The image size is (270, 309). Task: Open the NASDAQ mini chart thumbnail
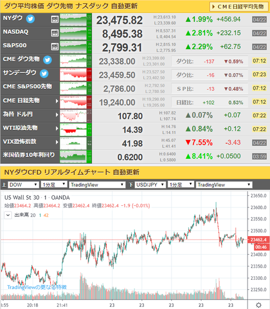click(x=76, y=33)
